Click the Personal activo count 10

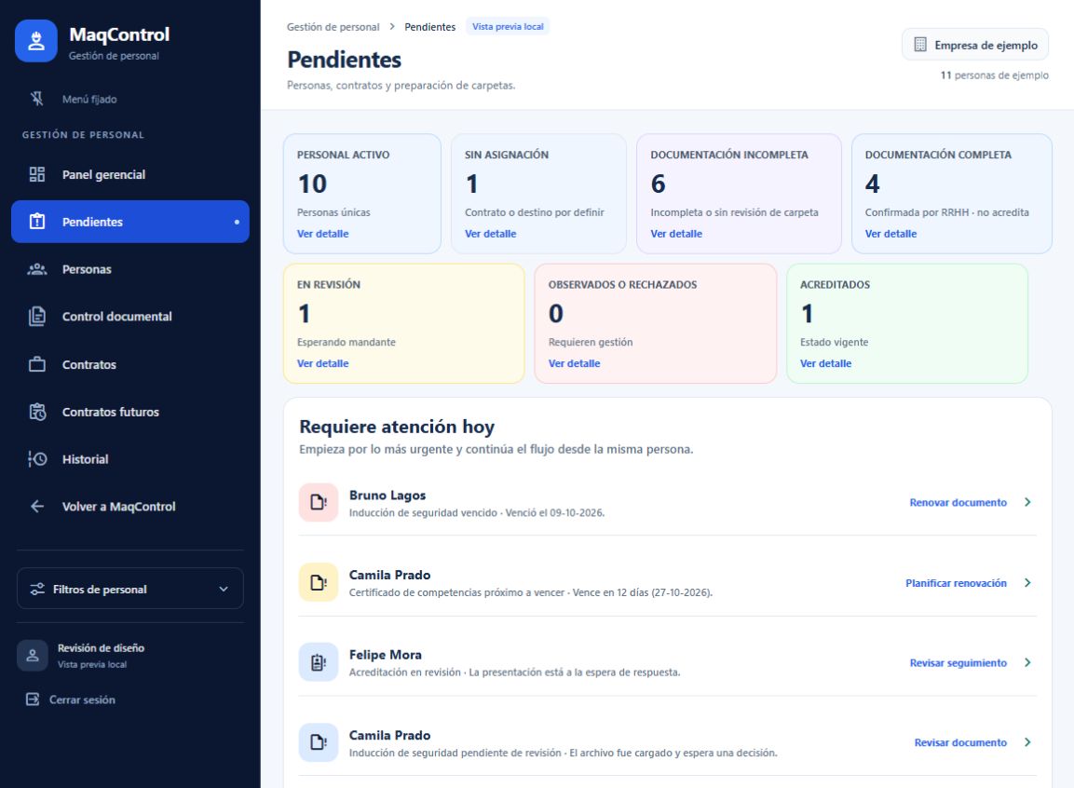[x=312, y=183]
